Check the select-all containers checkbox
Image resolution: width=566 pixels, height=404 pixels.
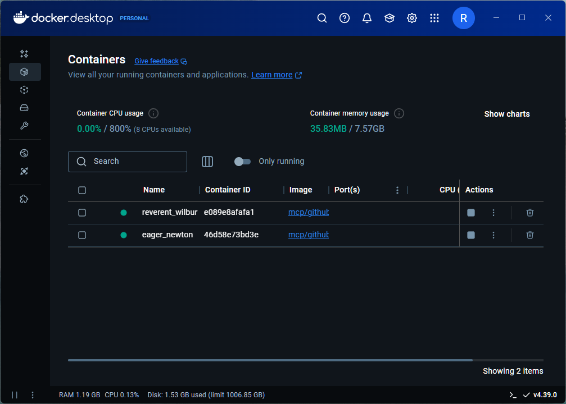82,190
